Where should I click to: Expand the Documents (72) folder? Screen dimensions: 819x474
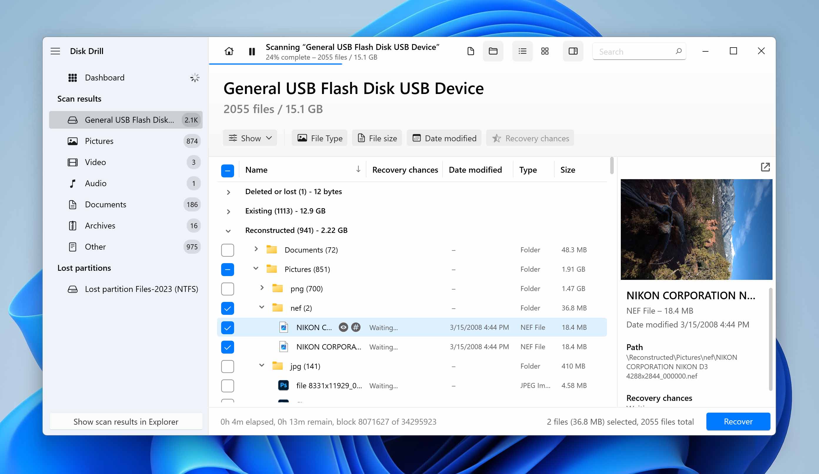pos(256,249)
